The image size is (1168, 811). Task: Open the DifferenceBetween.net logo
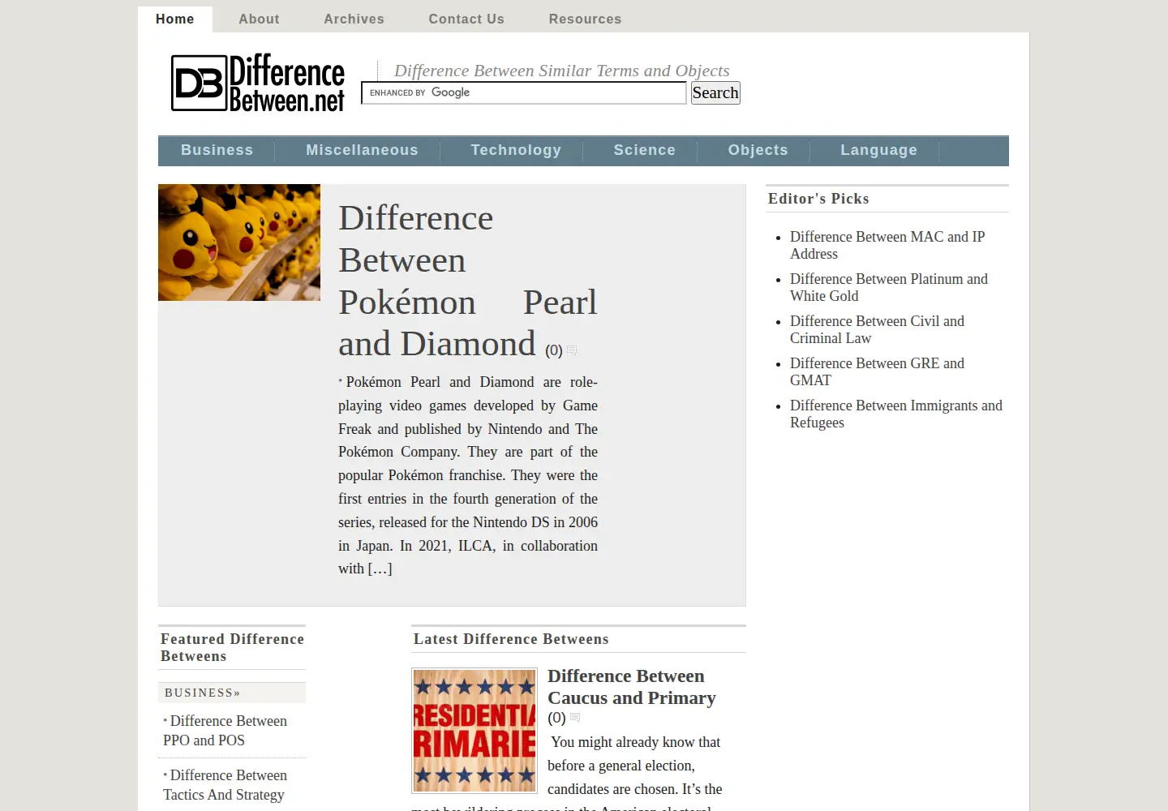[258, 83]
